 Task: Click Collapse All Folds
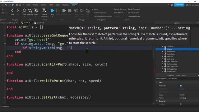point(134,16)
